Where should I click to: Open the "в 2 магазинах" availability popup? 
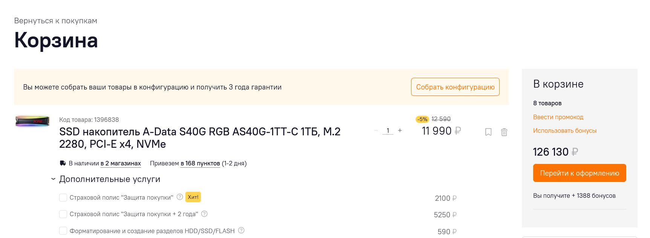click(x=121, y=163)
